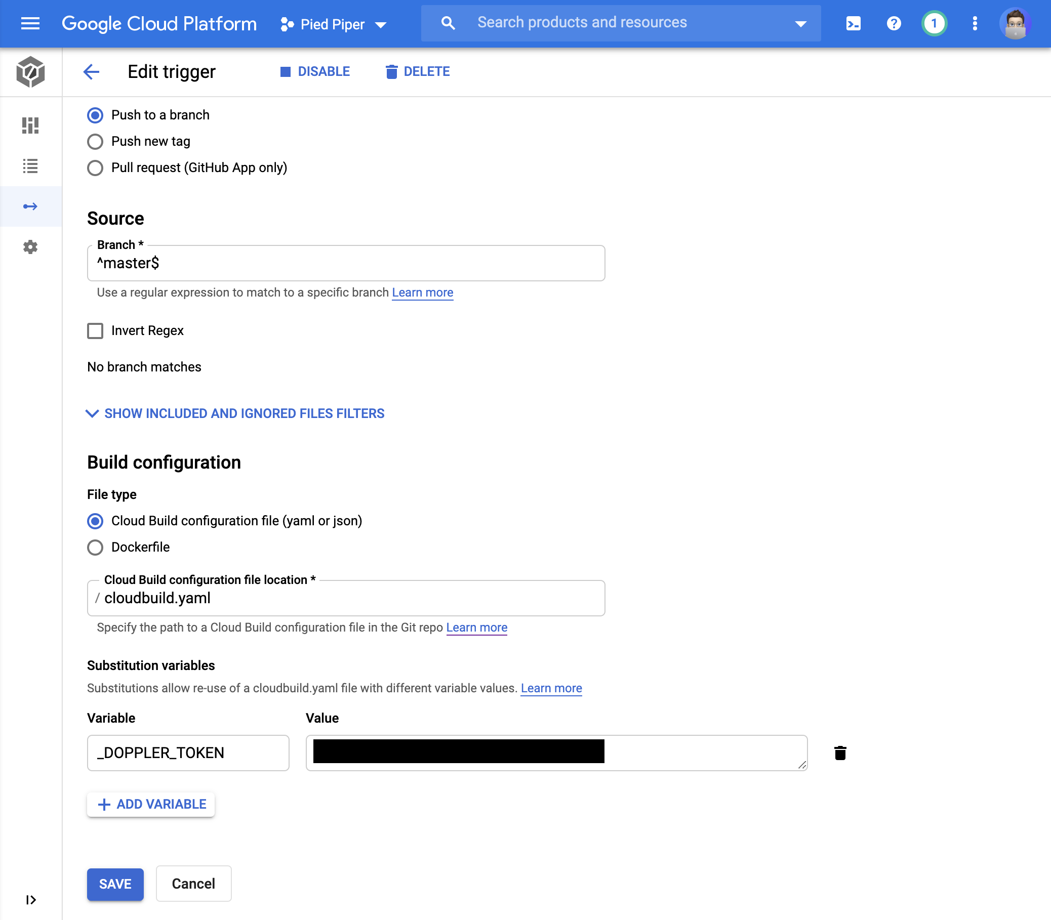Click the 'Substitution variables' heading
The width and height of the screenshot is (1051, 920).
[x=150, y=665]
